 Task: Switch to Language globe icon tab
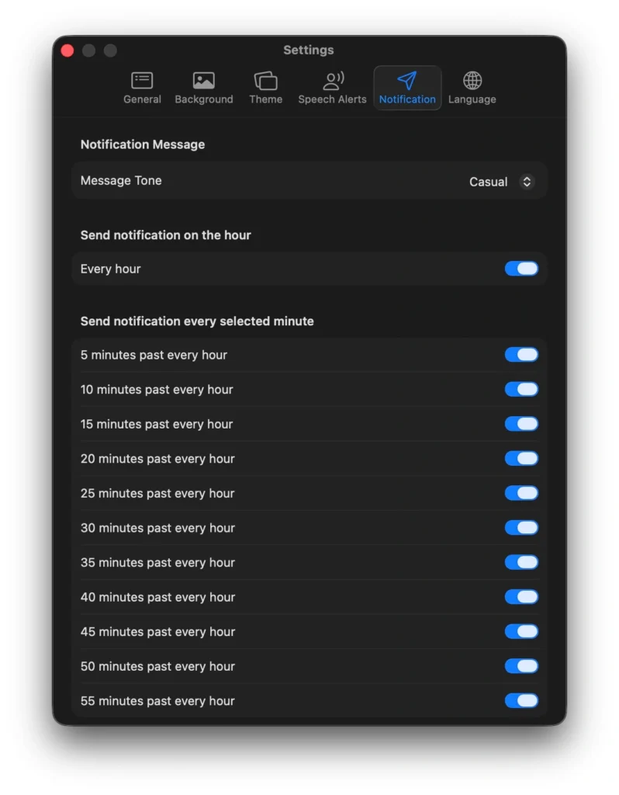pos(472,81)
